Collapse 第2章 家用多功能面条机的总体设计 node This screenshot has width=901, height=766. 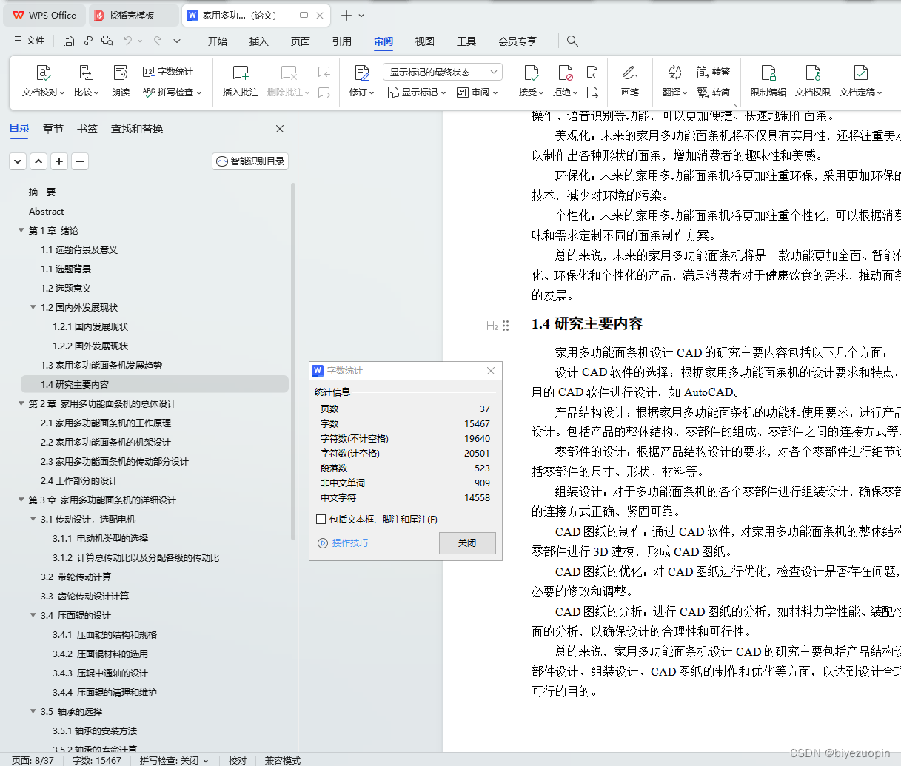(21, 404)
